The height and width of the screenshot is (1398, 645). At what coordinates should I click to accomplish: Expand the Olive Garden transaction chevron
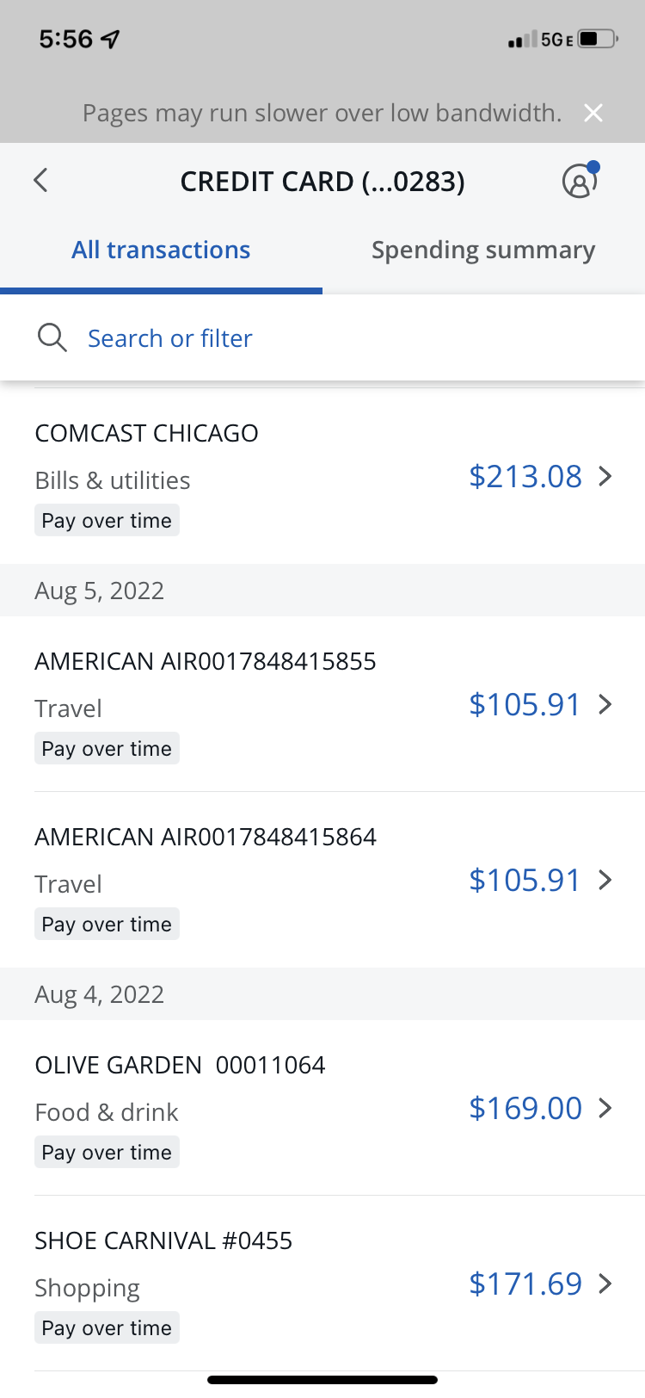[x=605, y=1108]
